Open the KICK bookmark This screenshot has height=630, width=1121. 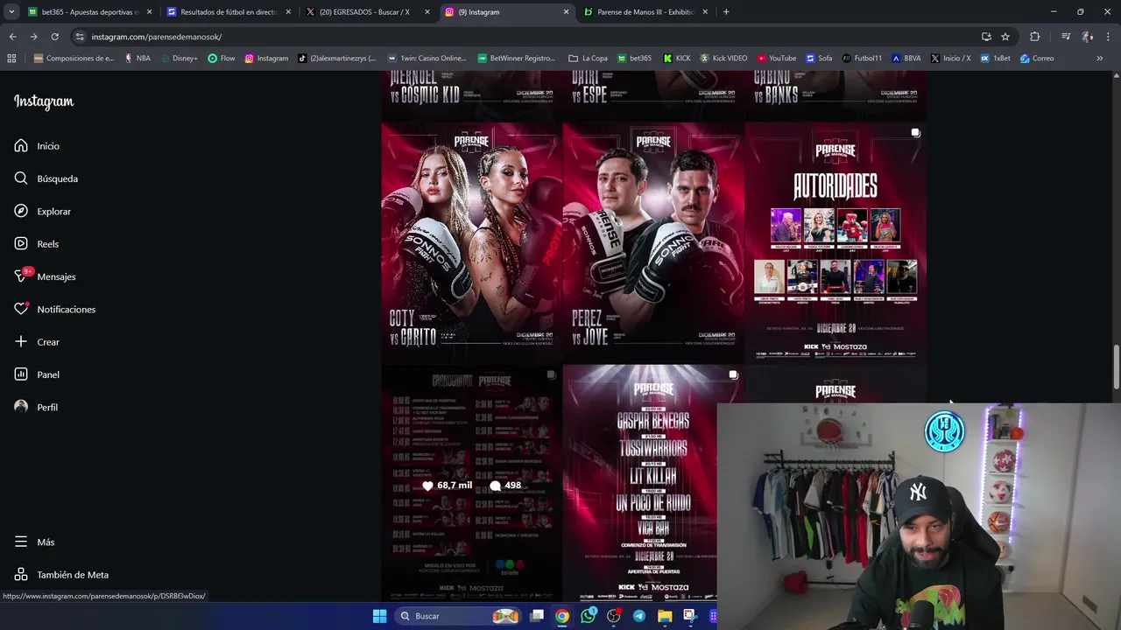(677, 59)
